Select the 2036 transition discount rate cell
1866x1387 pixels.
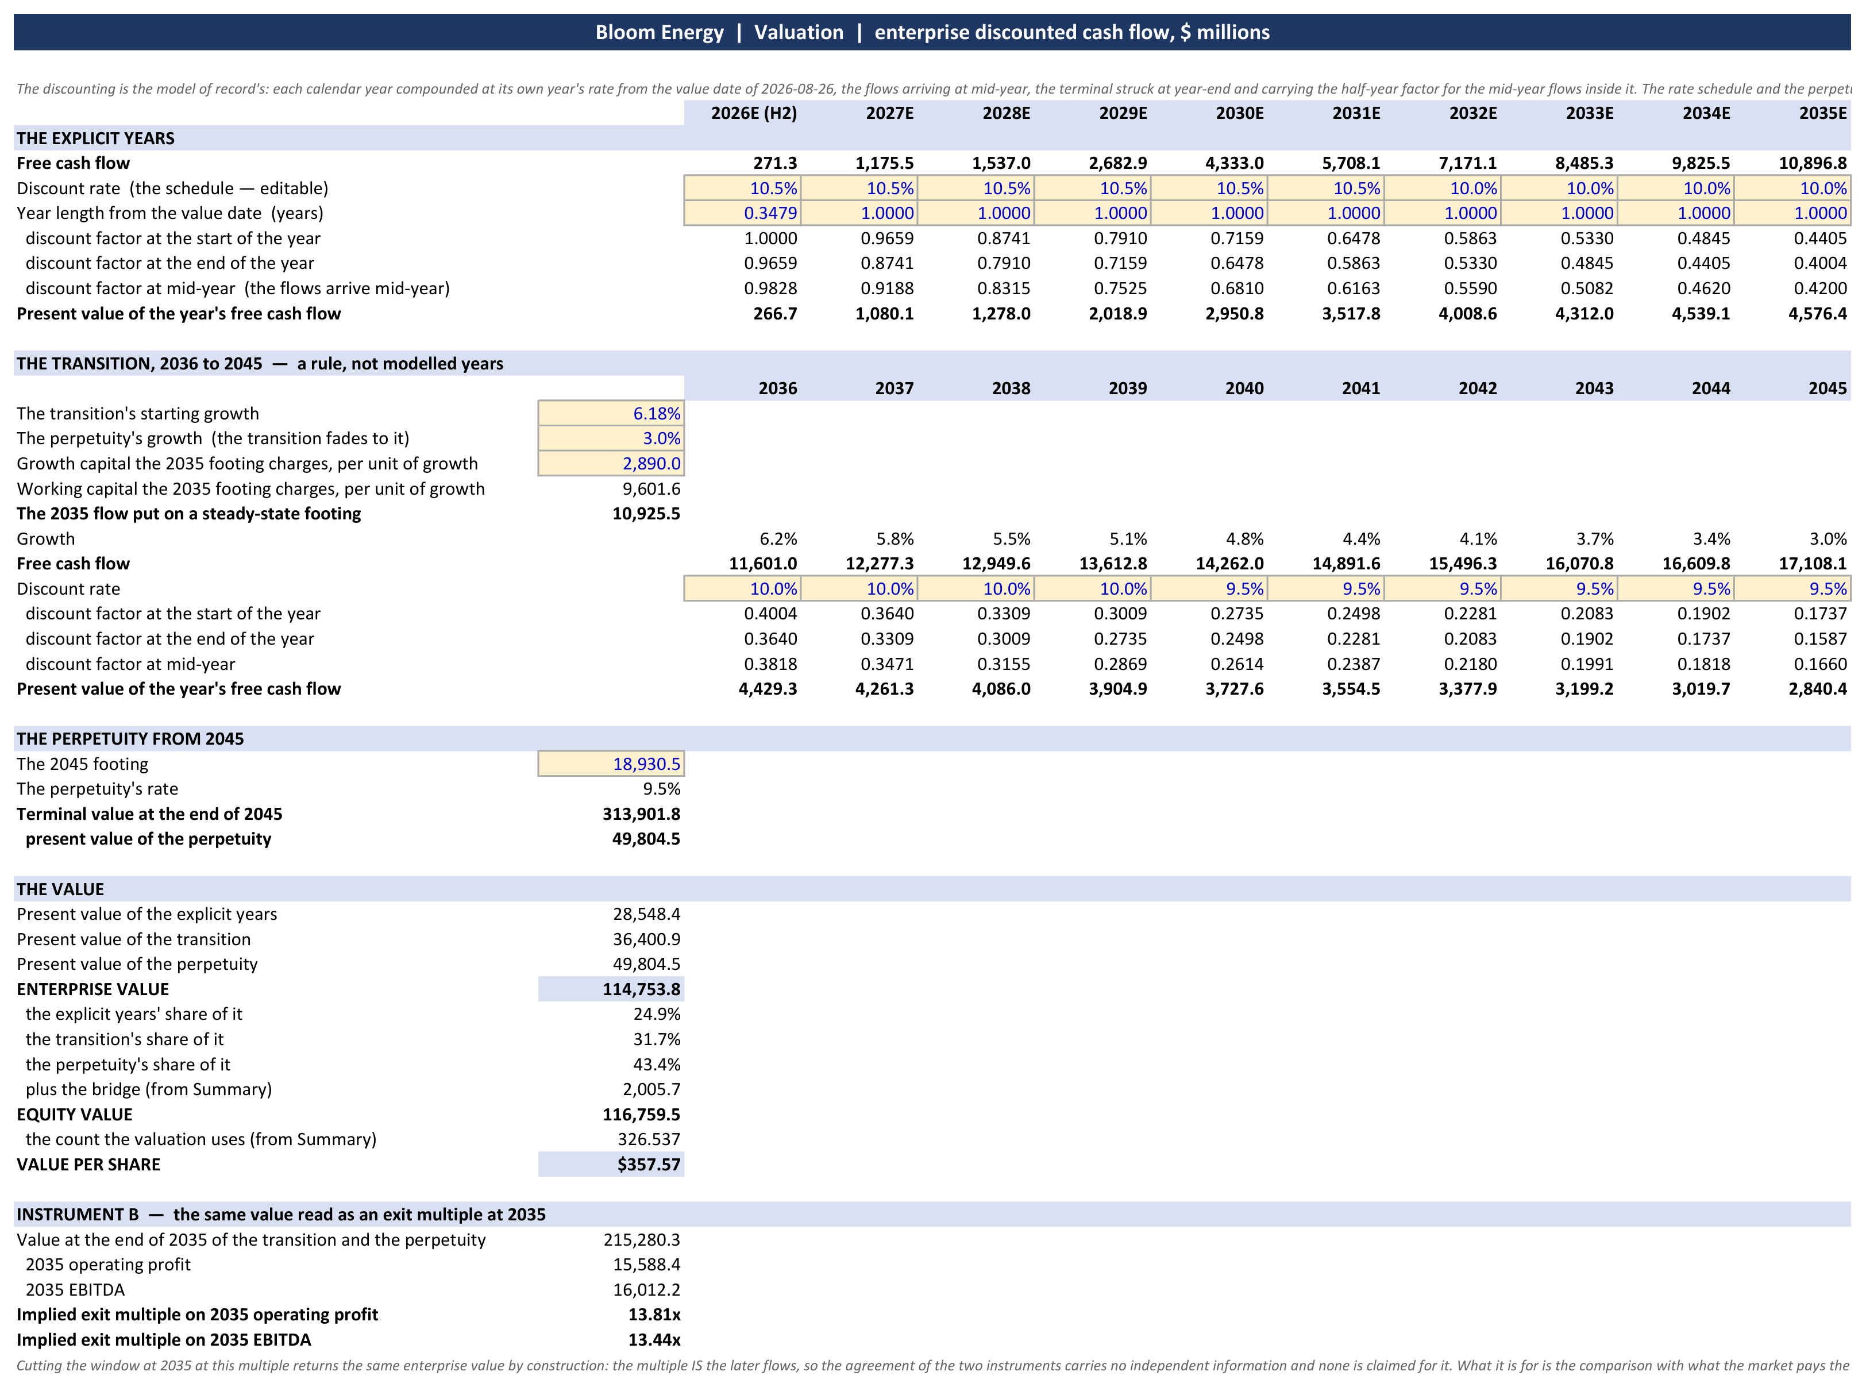742,588
